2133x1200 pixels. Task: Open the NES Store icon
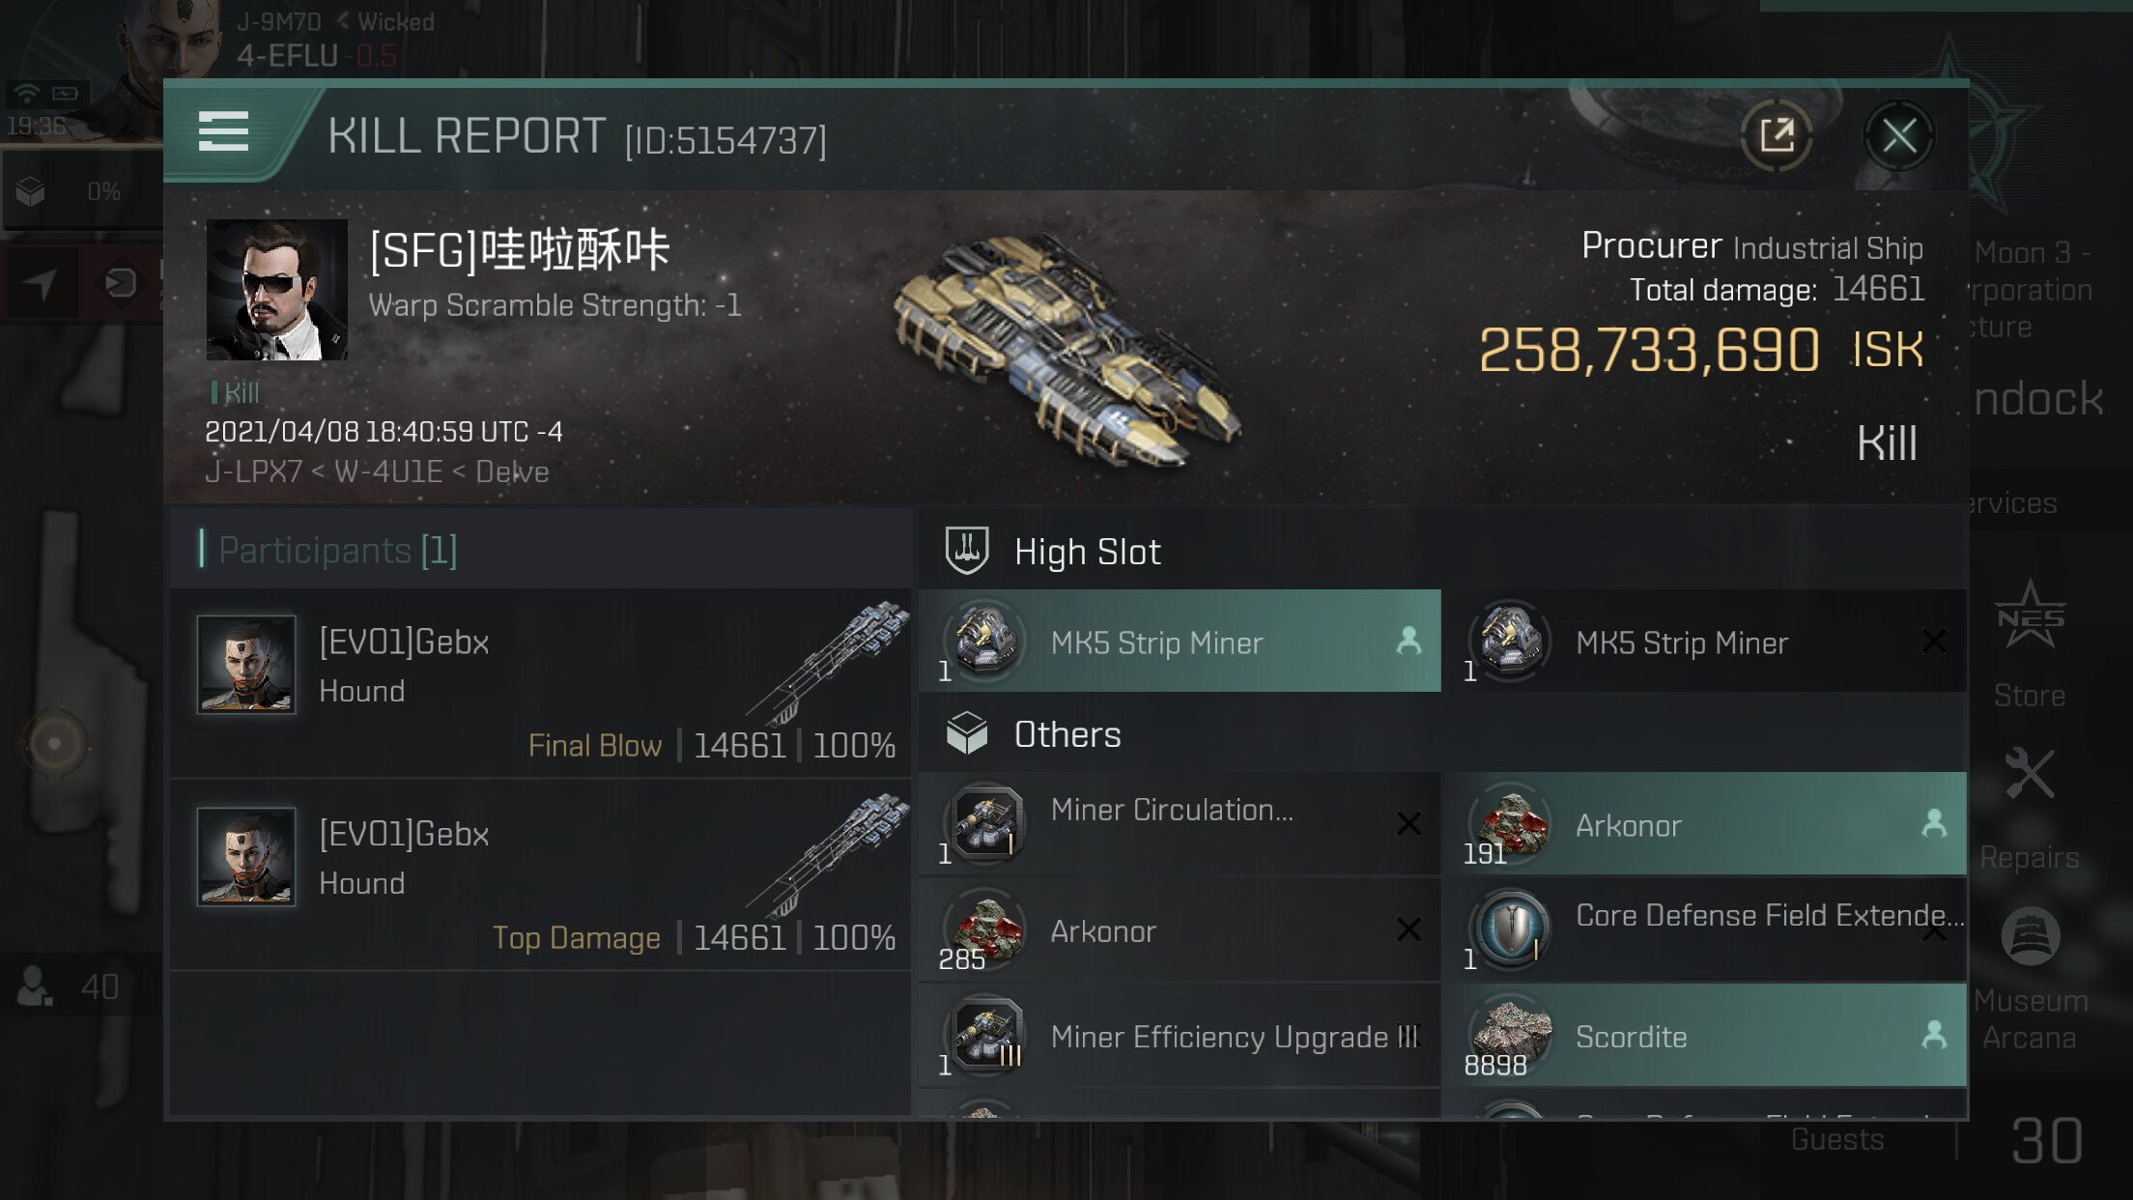click(2030, 616)
